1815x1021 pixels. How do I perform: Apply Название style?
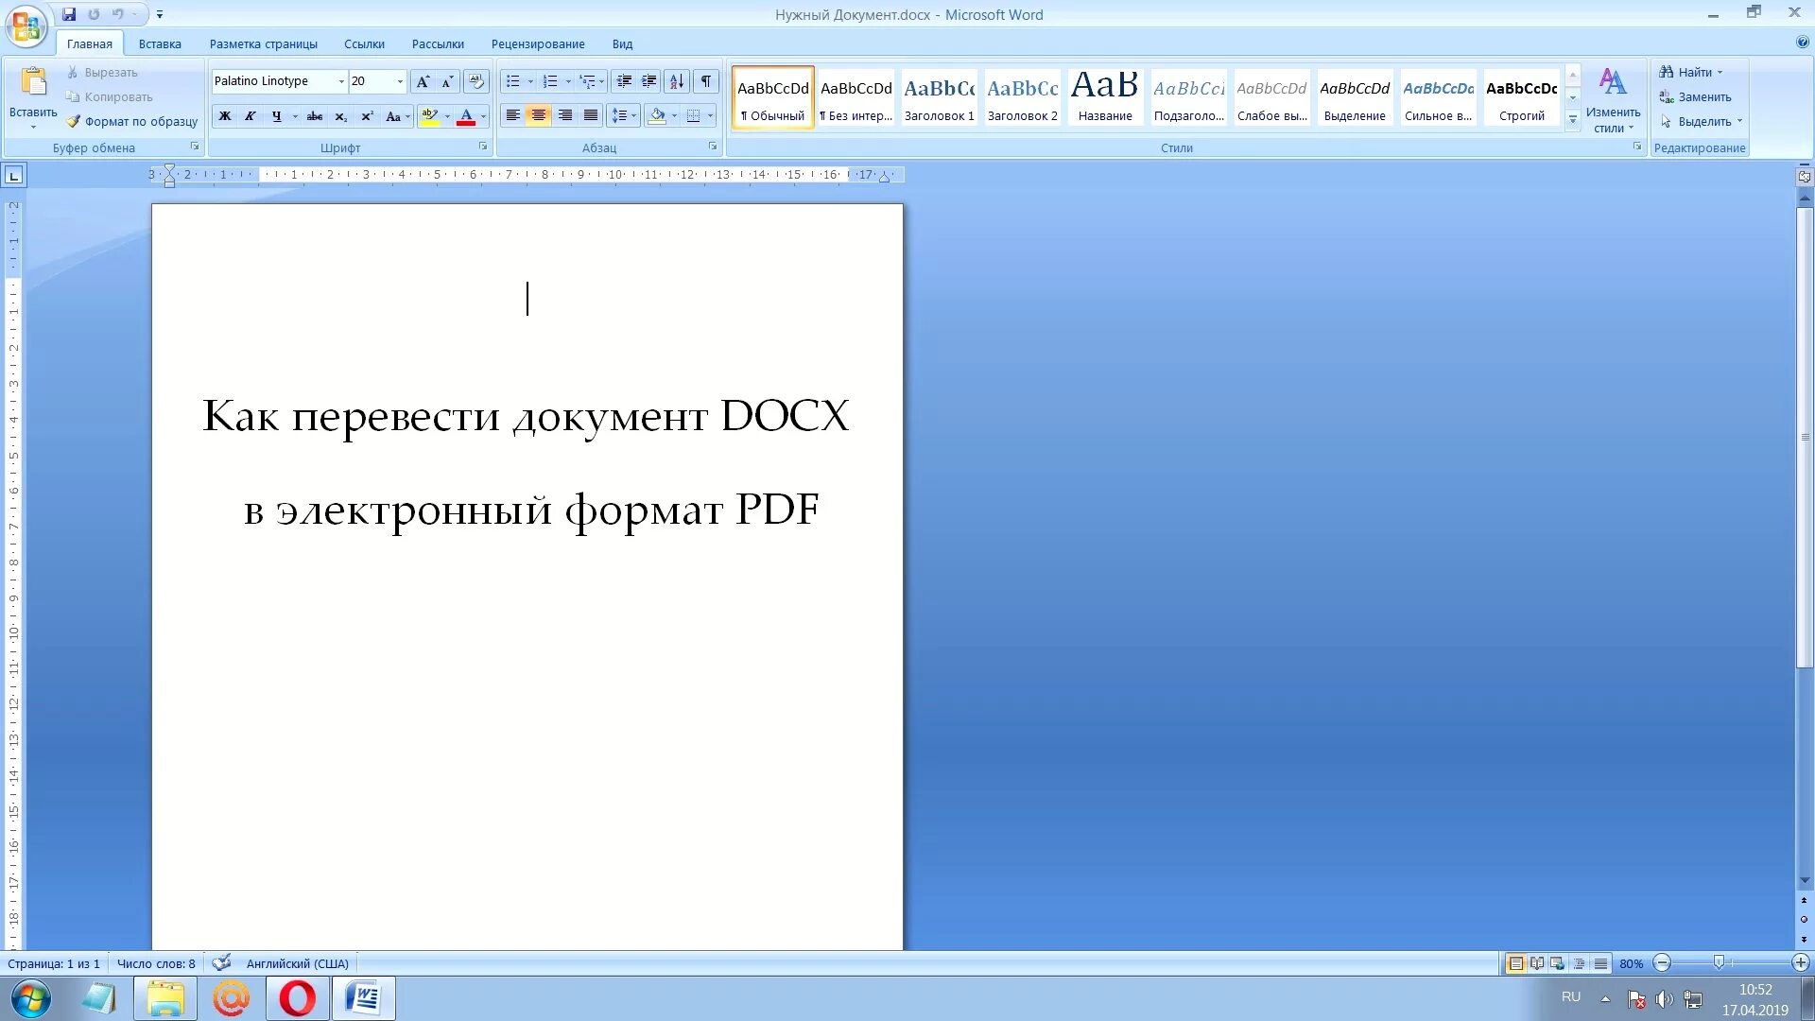point(1105,97)
